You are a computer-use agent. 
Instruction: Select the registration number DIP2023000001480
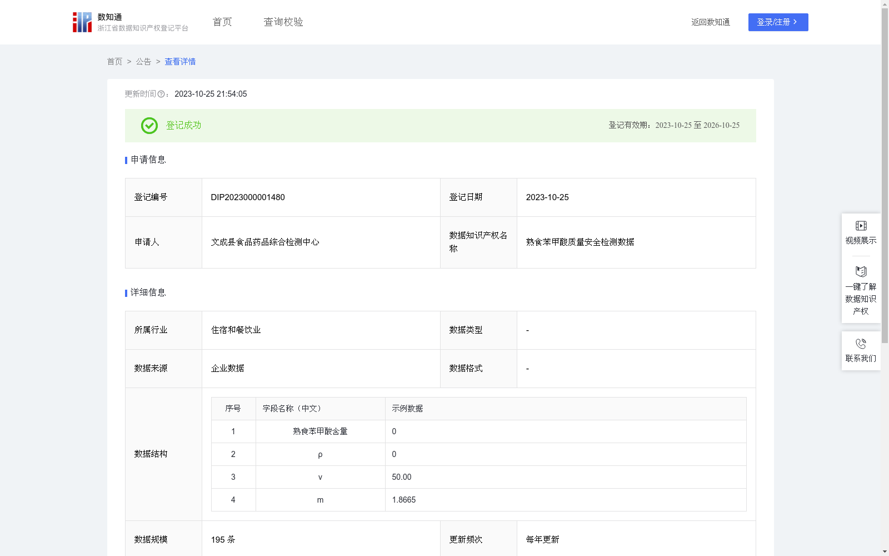[x=248, y=197]
